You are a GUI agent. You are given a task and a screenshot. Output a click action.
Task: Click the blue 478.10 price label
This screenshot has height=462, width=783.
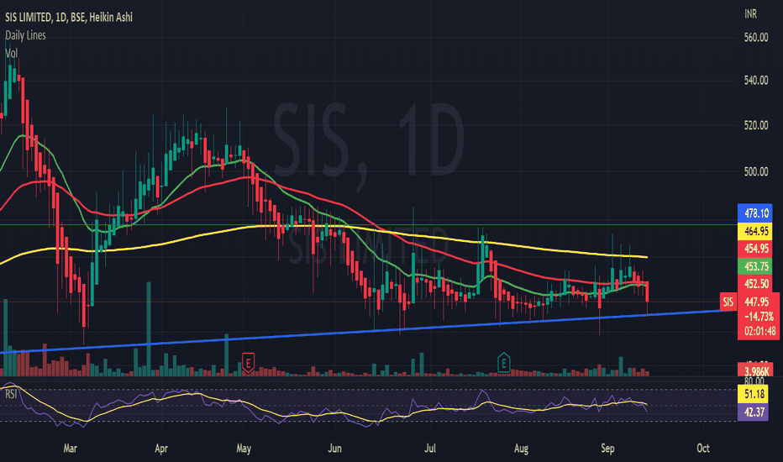pos(754,213)
